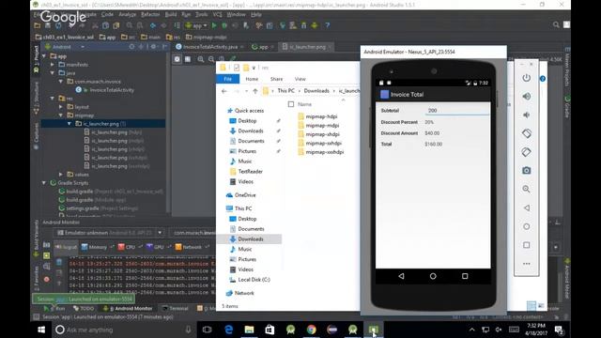Screen dimensions: 601x338
Task: Open Chrome from the Windows taskbar
Action: tap(311, 330)
